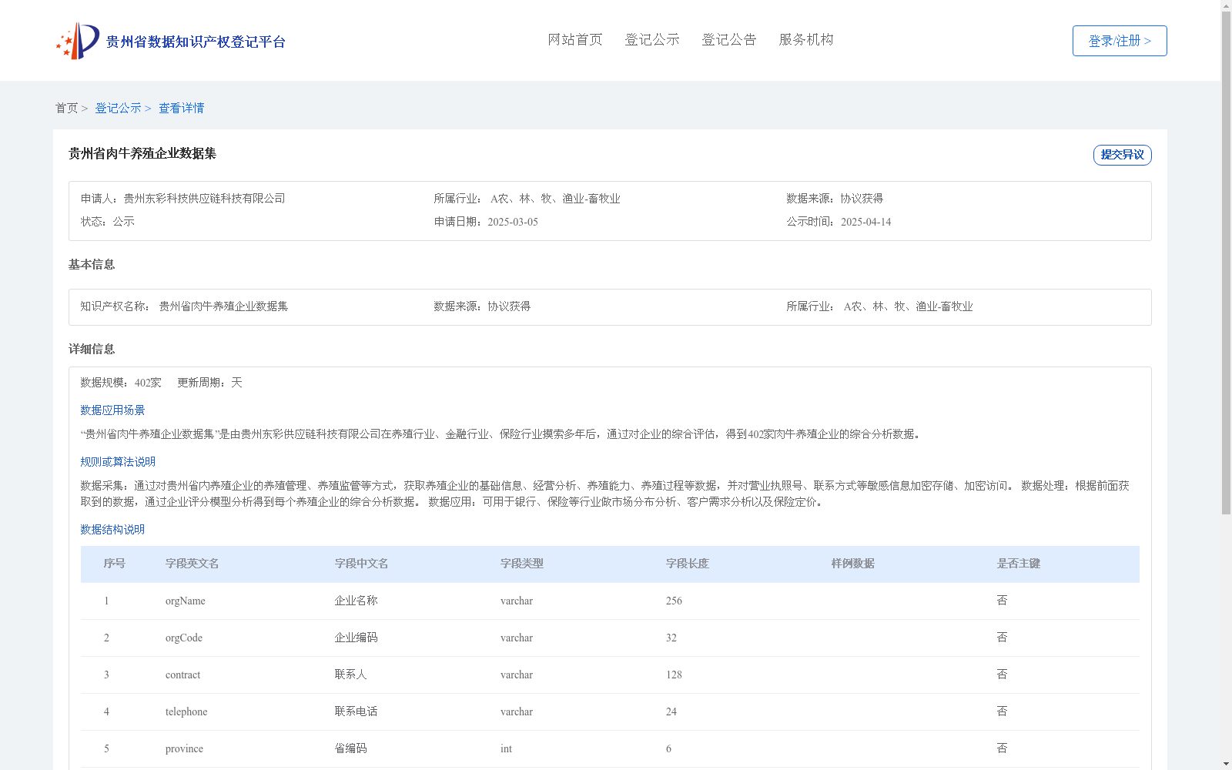This screenshot has width=1232, height=770.
Task: Open 登记公告 in the top navigation
Action: click(729, 40)
